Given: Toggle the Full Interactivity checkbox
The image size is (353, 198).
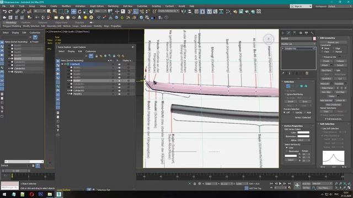Looking at the screenshot, I should 326,119.
